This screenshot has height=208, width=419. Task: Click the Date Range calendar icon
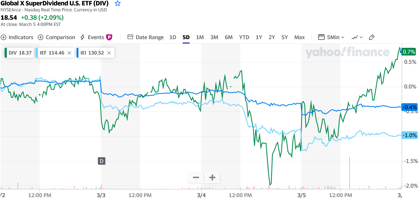click(130, 37)
